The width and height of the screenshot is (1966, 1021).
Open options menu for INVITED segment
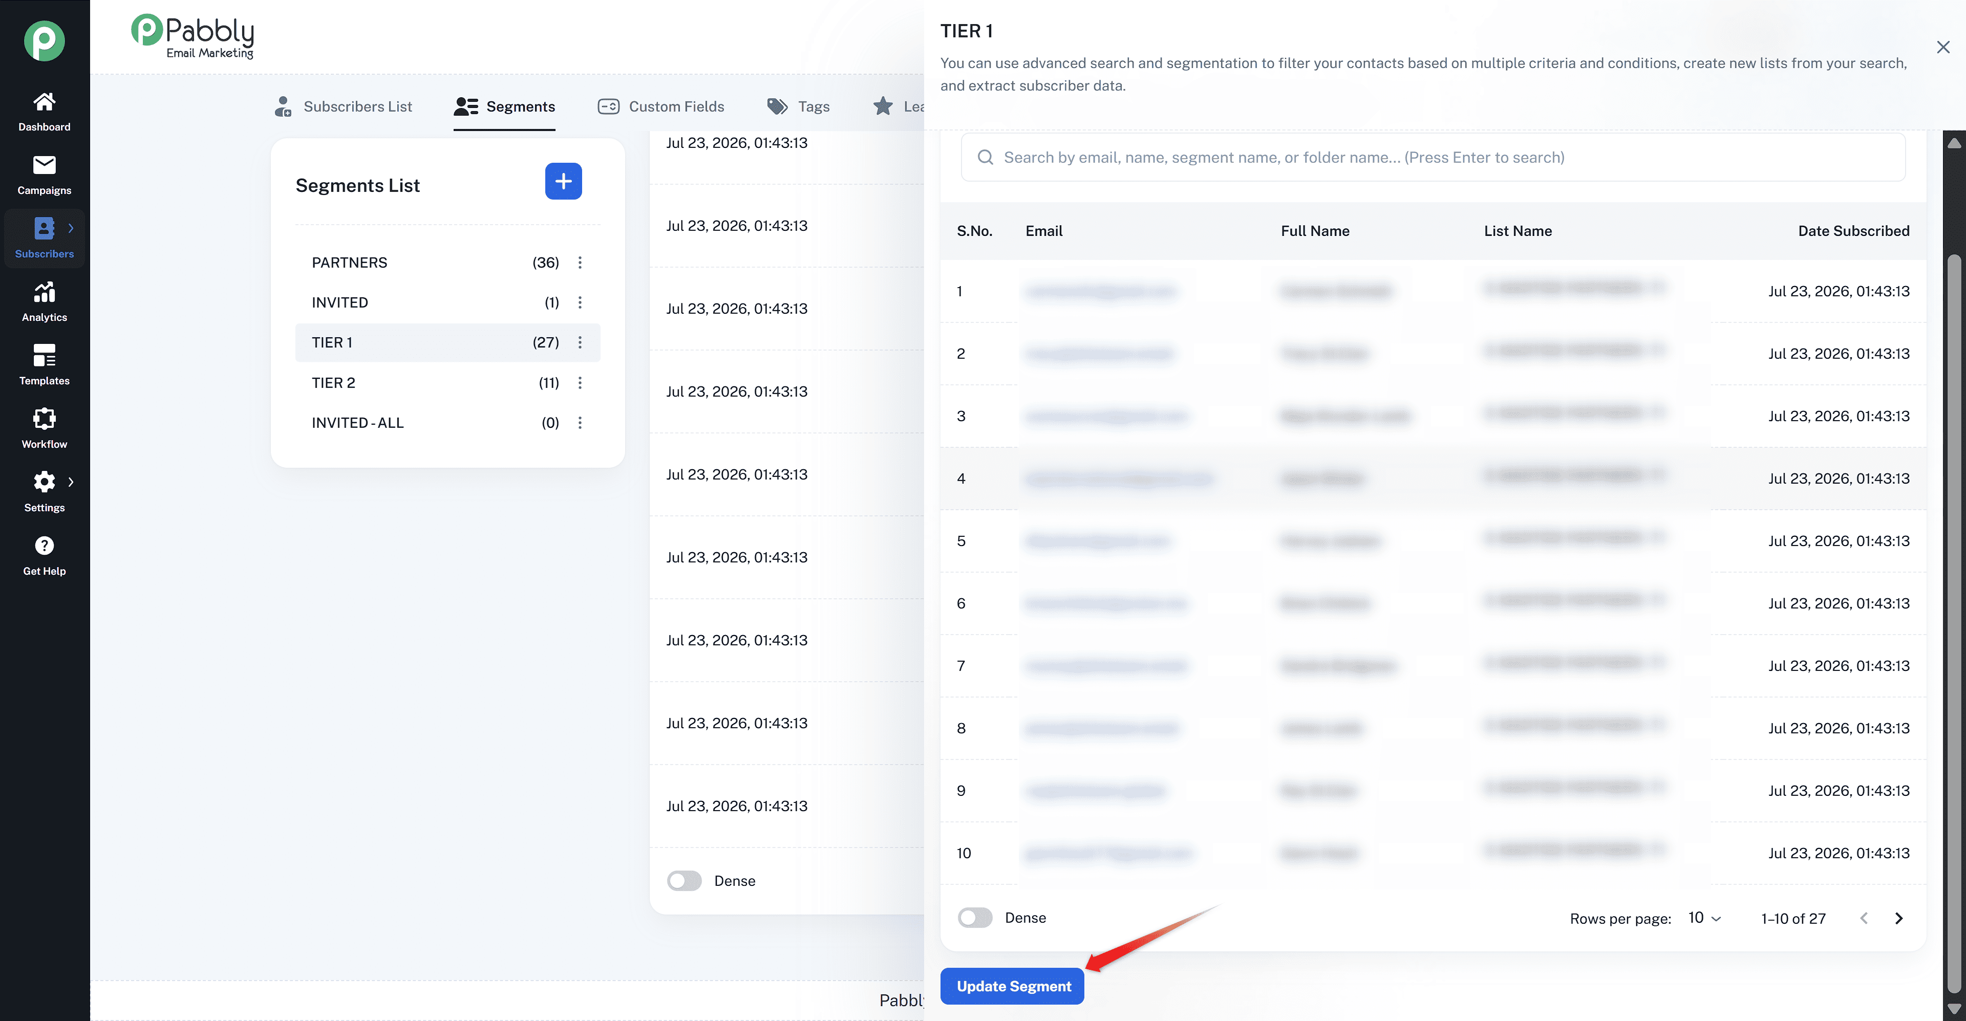(580, 302)
